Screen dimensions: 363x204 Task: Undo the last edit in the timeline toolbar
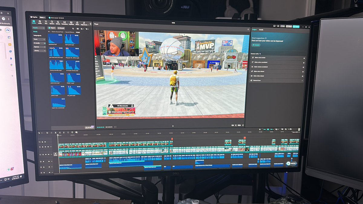point(47,133)
